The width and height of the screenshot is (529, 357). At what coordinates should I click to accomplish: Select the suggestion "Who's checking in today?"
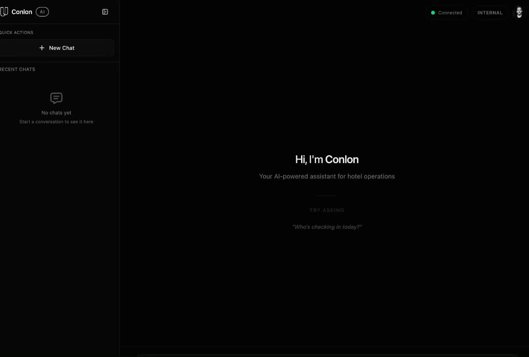click(327, 227)
